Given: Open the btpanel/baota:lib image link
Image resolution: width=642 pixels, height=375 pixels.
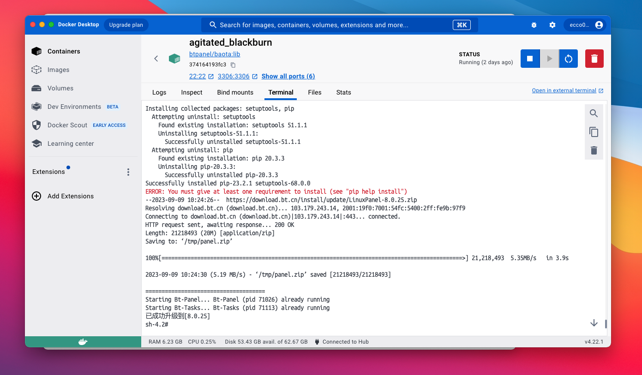Looking at the screenshot, I should click(x=215, y=54).
